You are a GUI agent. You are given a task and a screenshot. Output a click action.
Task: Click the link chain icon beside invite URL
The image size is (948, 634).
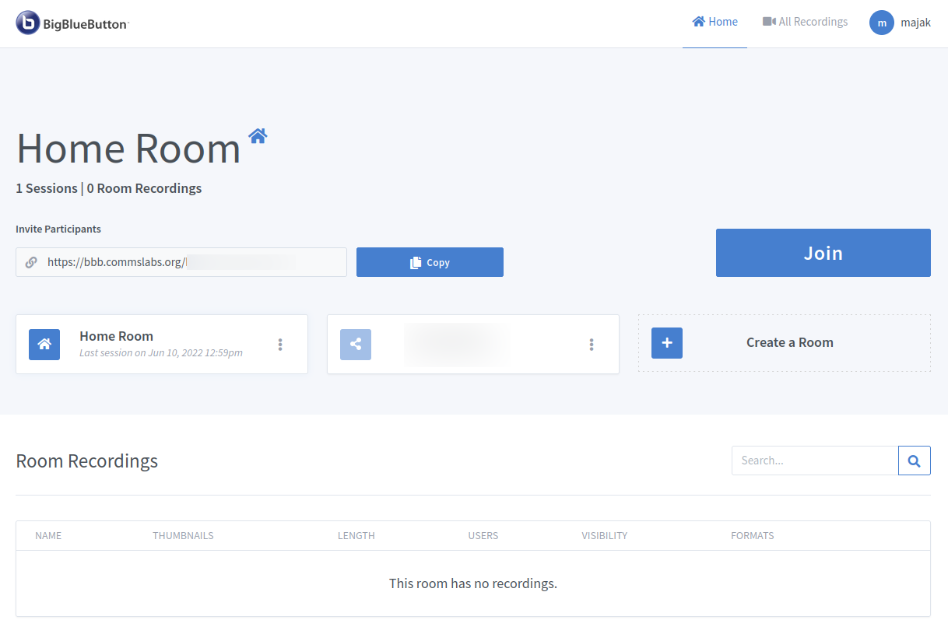[x=31, y=263]
